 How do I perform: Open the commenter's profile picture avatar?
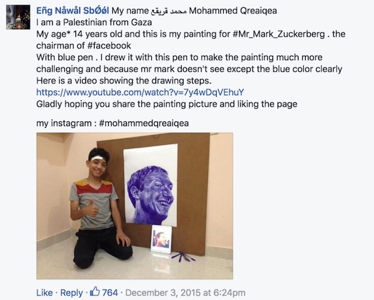18,17
